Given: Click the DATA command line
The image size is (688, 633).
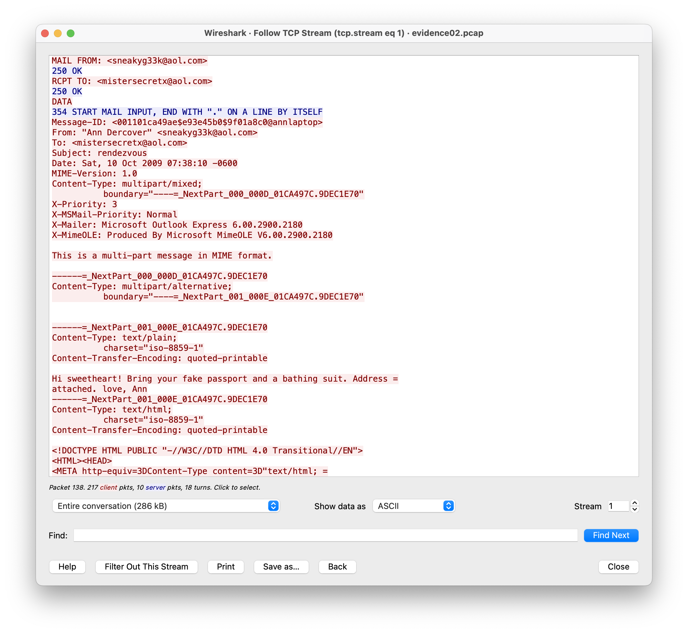Looking at the screenshot, I should click(62, 102).
